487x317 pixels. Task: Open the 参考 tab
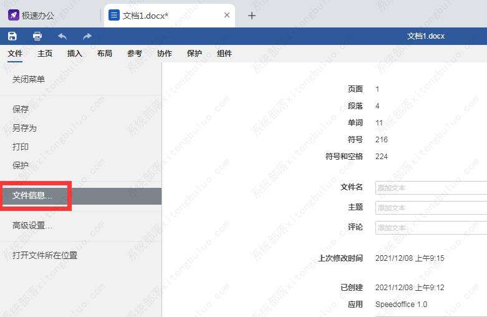point(135,54)
